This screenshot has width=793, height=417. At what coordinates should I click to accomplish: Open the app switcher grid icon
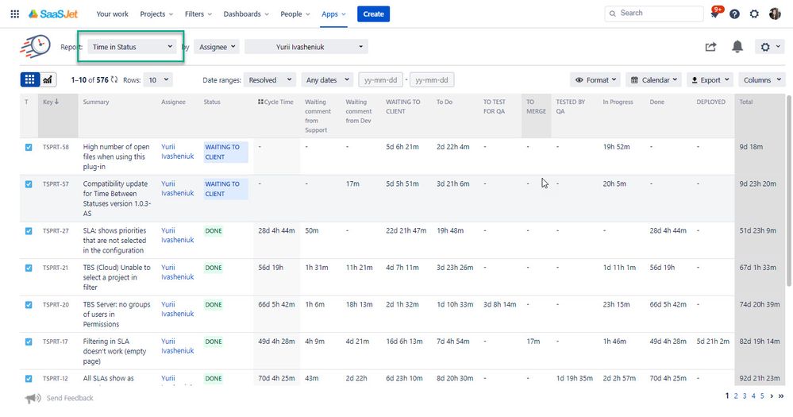(x=14, y=14)
